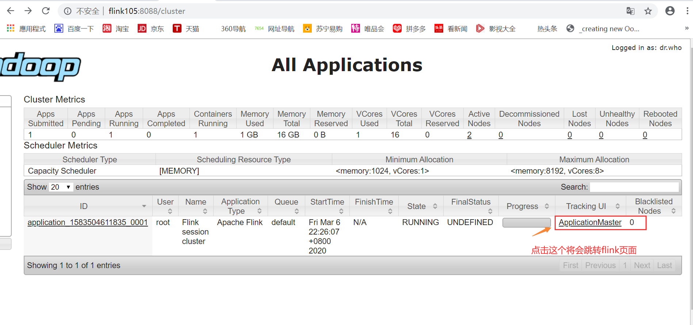Open the 淘宝 bookmark

(116, 28)
